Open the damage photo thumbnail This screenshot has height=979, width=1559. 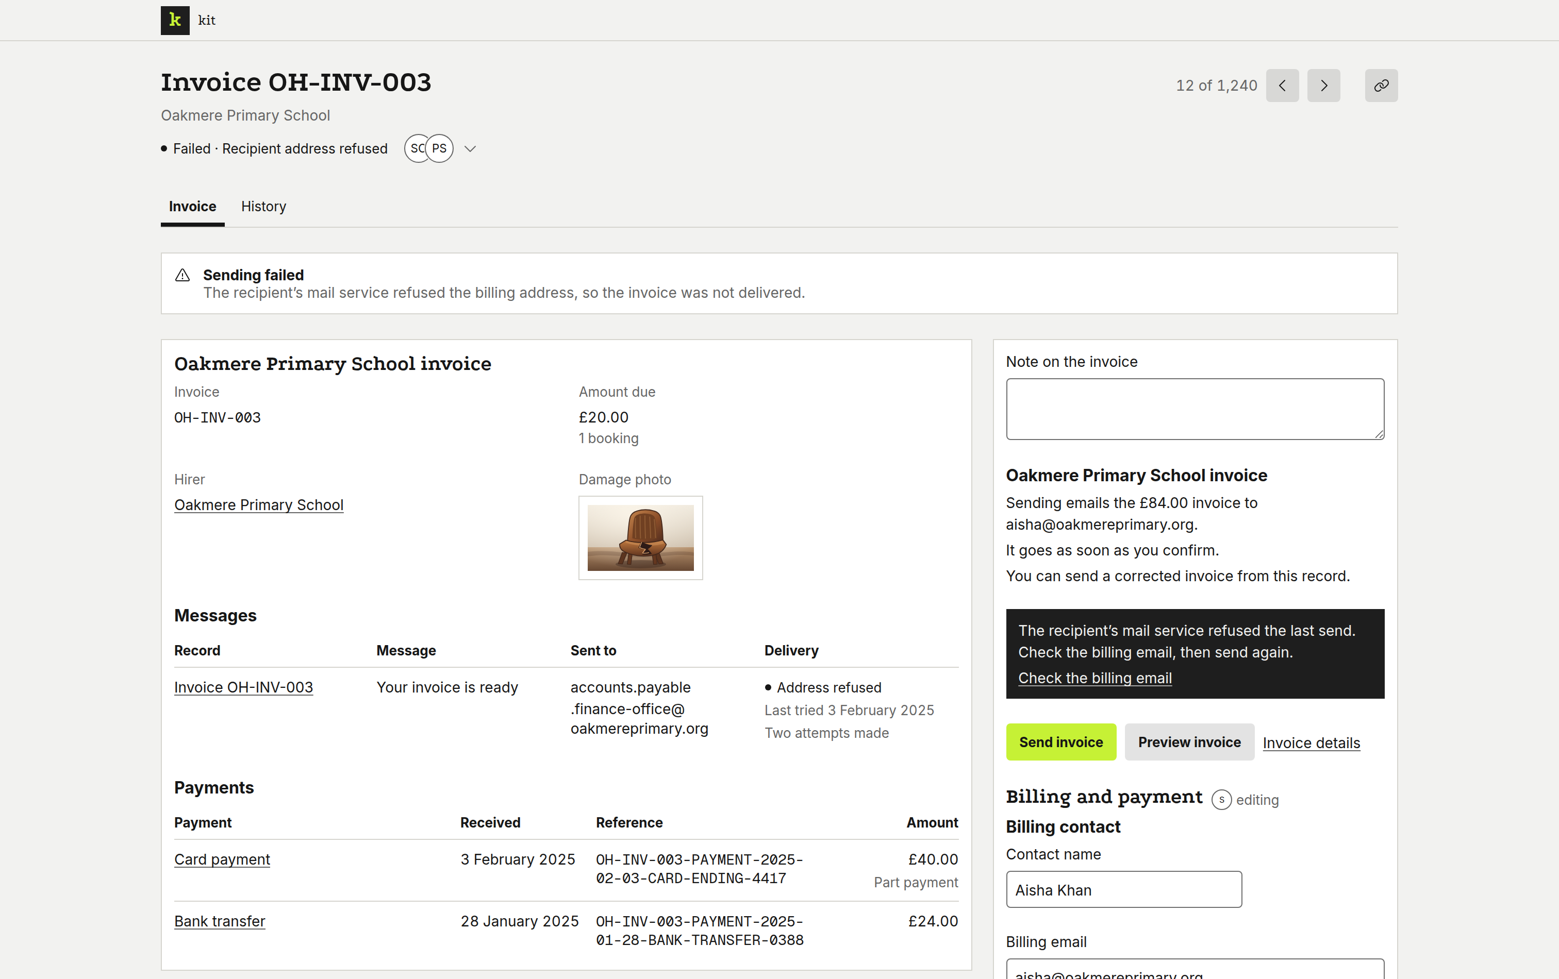(640, 538)
